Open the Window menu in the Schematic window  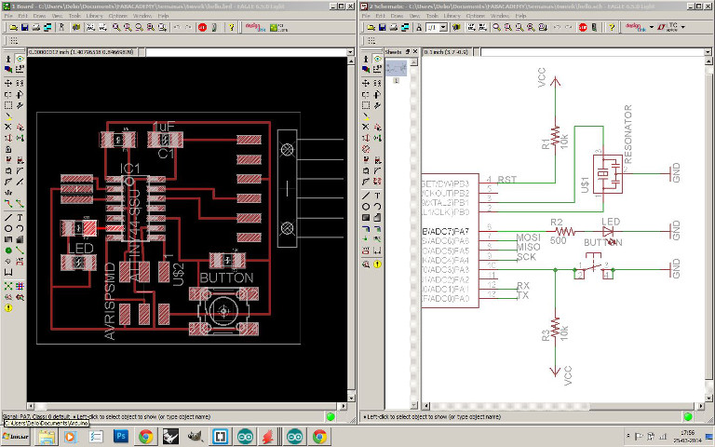click(x=500, y=16)
